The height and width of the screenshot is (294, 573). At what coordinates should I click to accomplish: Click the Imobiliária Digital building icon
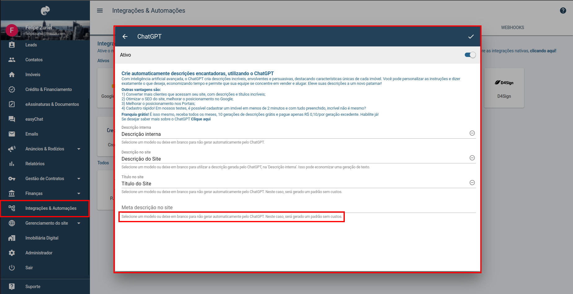pyautogui.click(x=12, y=238)
